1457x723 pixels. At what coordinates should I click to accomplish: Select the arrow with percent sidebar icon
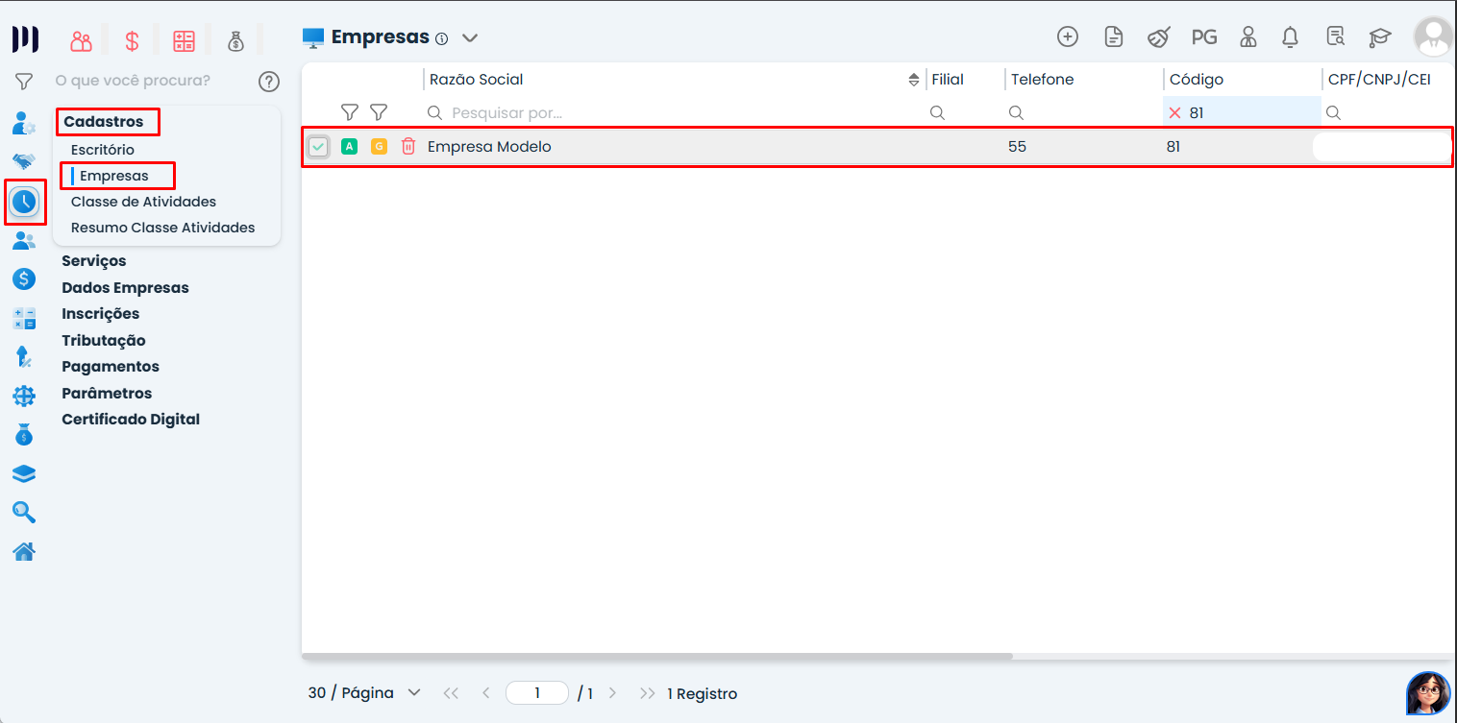pyautogui.click(x=24, y=357)
